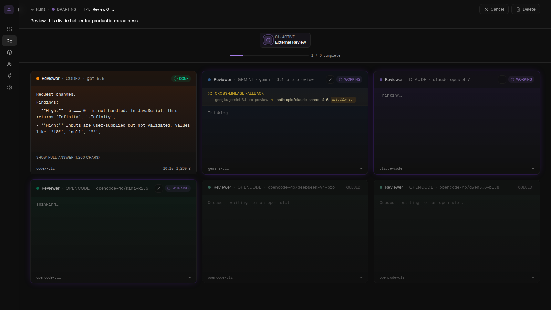The image size is (551, 310).
Task: Open the plug integrations icon in sidebar
Action: point(10,76)
